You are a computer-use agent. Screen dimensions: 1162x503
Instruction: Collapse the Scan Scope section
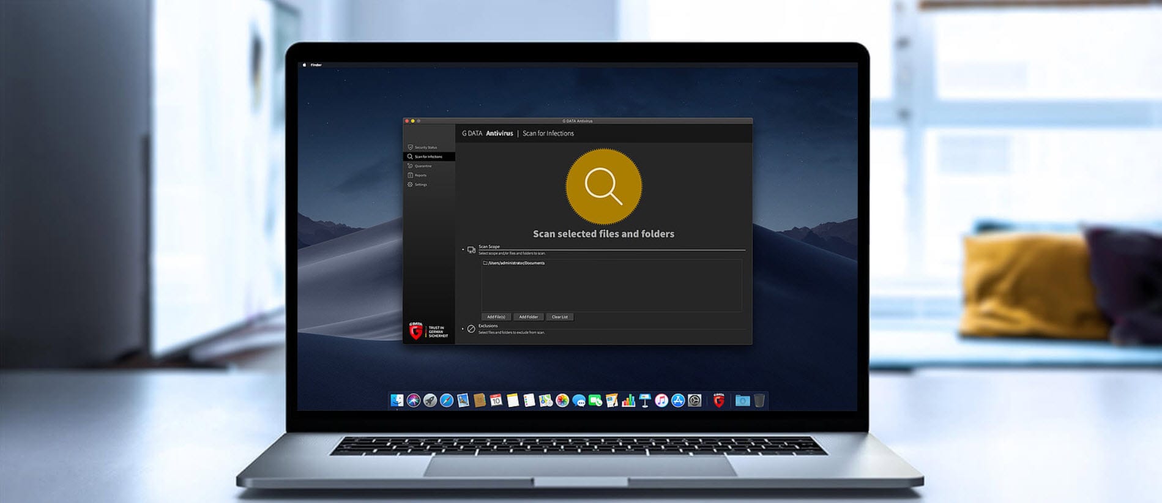tap(463, 250)
